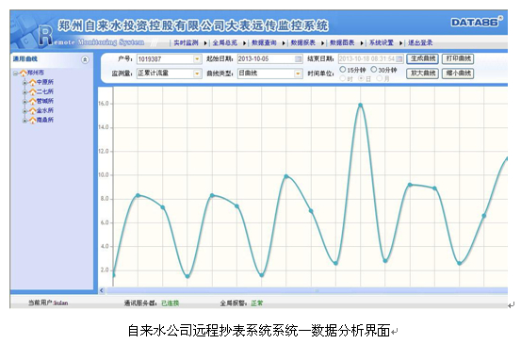Image resolution: width=521 pixels, height=344 pixels.
Task: Open the 系统设置 menu
Action: pos(382,42)
